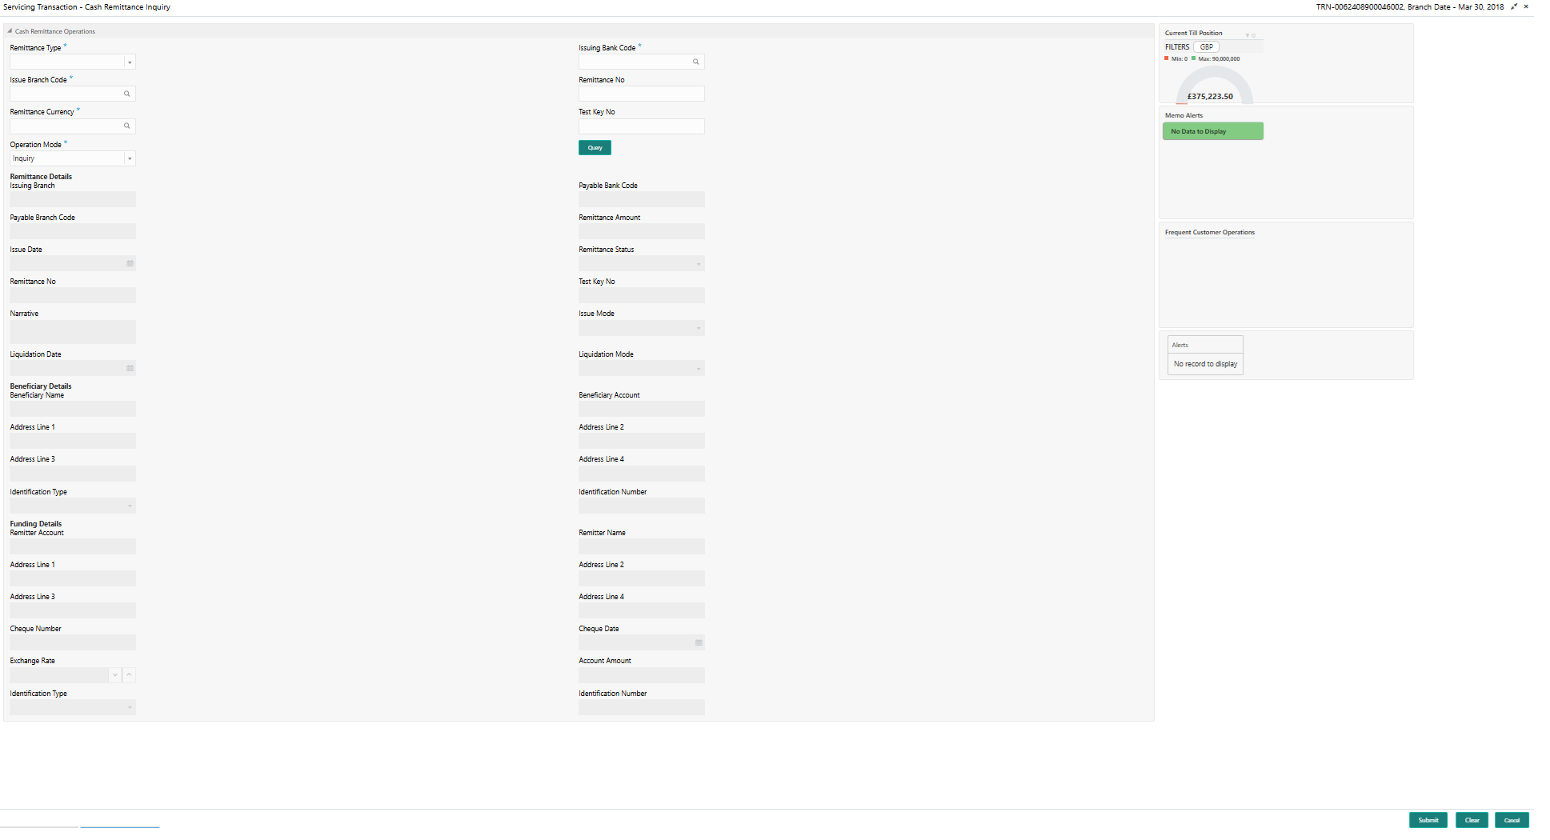The height and width of the screenshot is (840, 1550).
Task: Click the green Max: 90,000,000 legend marker
Action: click(1194, 58)
